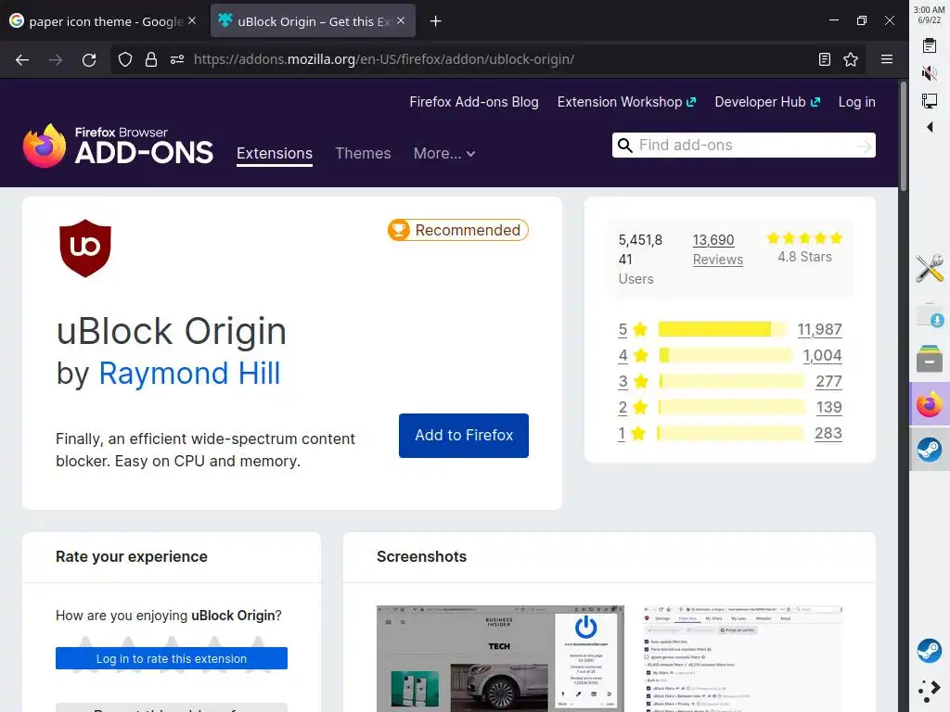Click the Firefox Browser Add-ons logo
This screenshot has height=712, width=950.
click(x=118, y=146)
